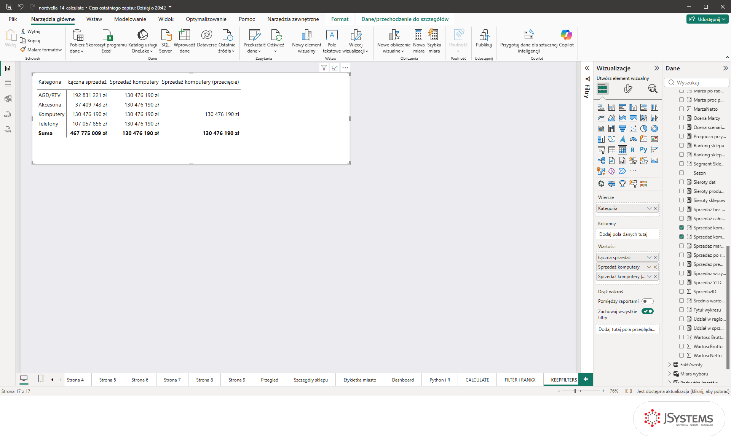Viewport: 731px width, 442px height.
Task: Click the visual's filter funnel icon
Action: tap(324, 68)
